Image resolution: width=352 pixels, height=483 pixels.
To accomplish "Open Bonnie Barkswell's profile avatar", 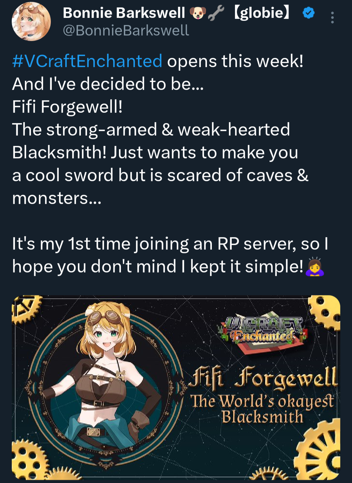I will point(31,22).
